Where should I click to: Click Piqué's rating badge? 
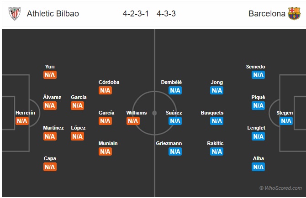click(258, 105)
